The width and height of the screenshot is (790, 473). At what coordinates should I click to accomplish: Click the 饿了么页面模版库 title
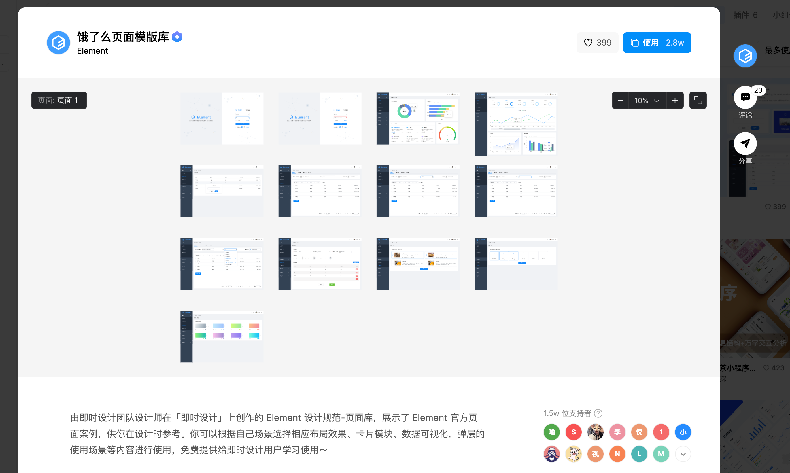[123, 37]
